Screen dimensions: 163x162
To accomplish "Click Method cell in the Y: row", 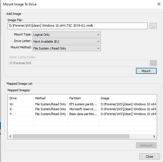I will [51, 114].
